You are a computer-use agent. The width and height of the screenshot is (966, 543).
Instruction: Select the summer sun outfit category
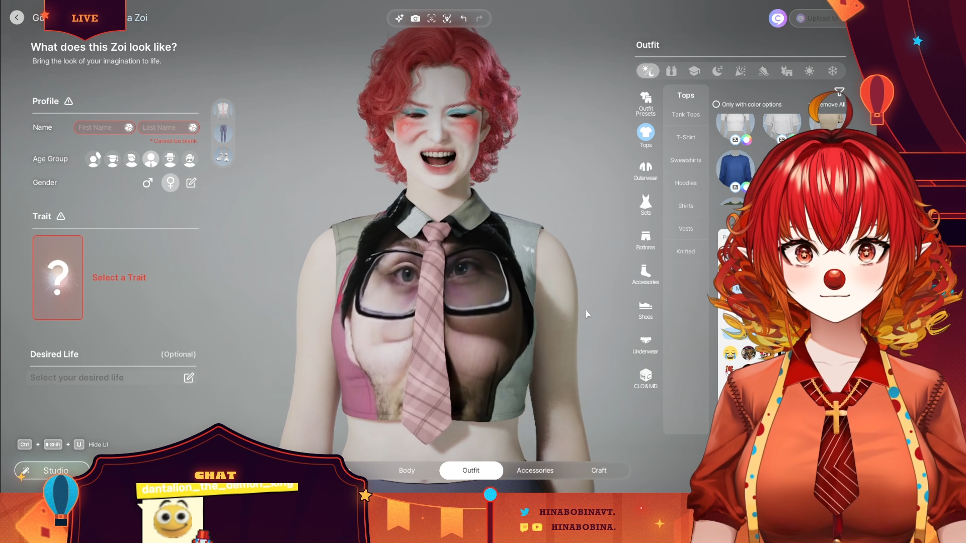(809, 71)
